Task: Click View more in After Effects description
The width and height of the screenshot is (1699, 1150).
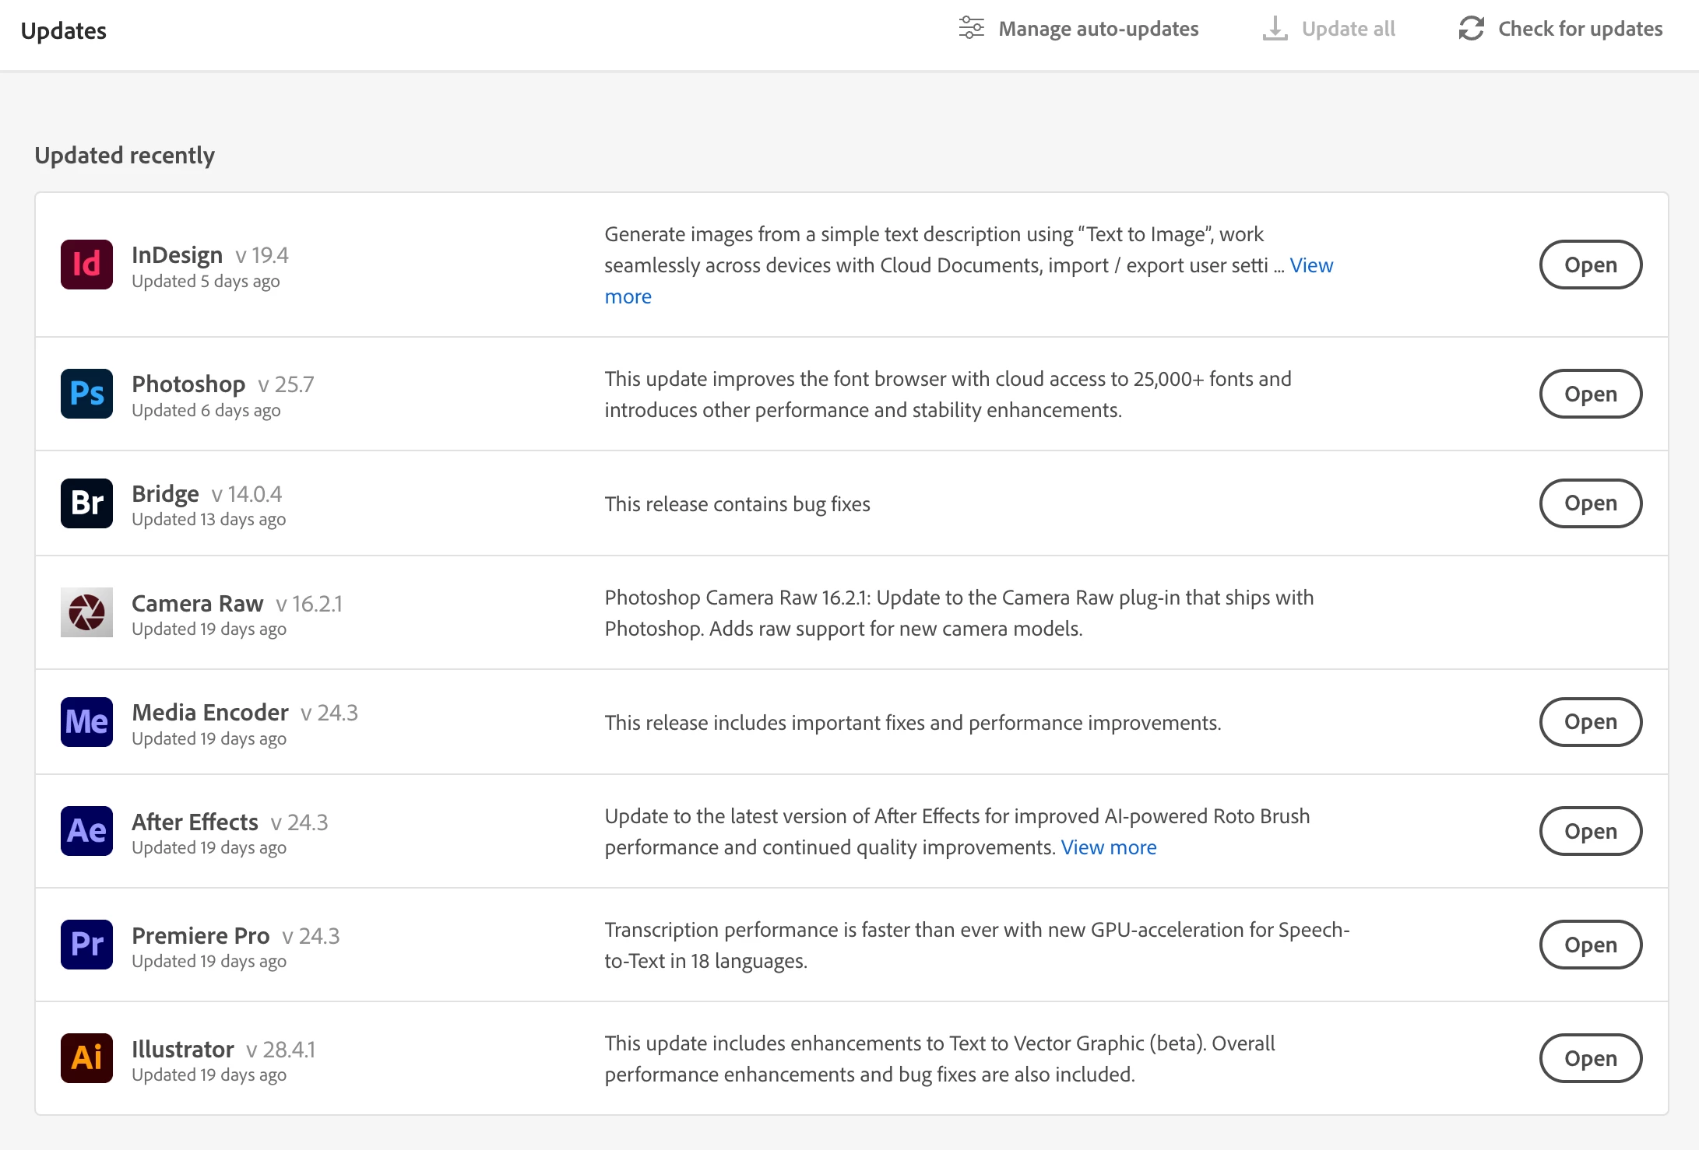Action: [1108, 847]
